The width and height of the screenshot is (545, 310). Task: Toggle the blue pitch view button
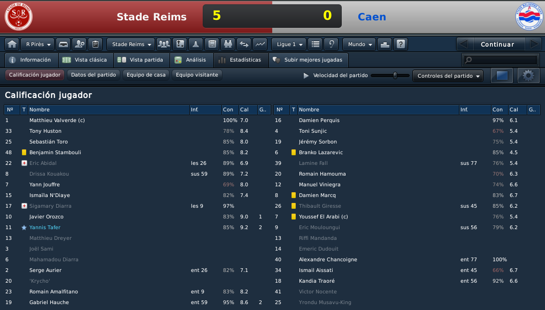(502, 75)
